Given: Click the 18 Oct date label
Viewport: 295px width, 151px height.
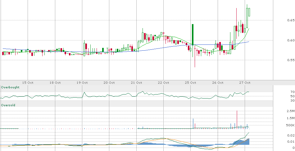Looking at the screenshot, I should (x=55, y=83).
